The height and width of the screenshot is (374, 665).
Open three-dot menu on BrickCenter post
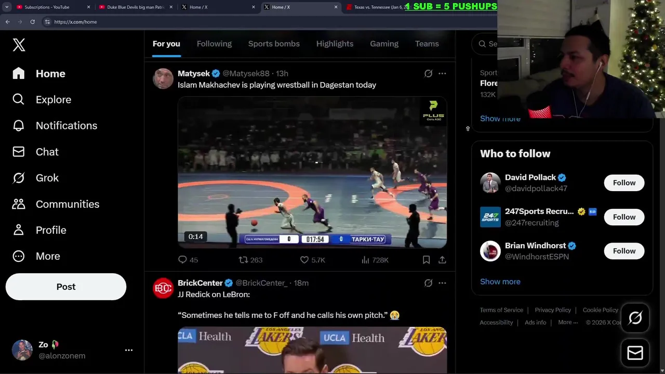[x=442, y=283]
